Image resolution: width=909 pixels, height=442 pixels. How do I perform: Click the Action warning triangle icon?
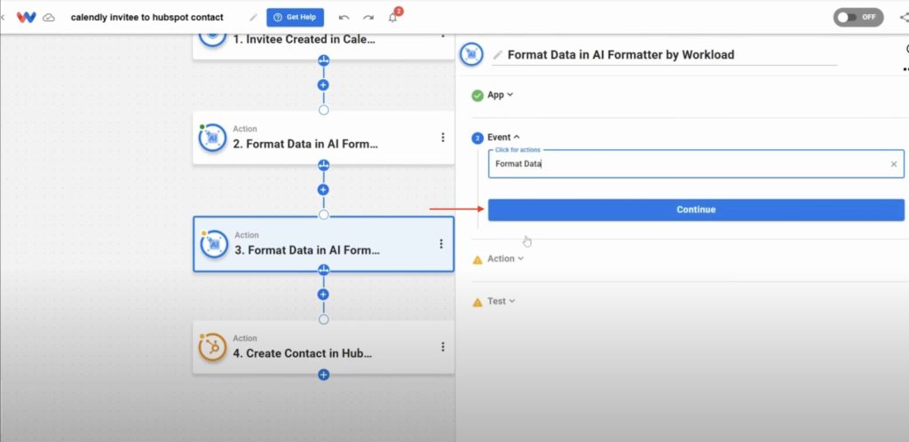pos(478,260)
